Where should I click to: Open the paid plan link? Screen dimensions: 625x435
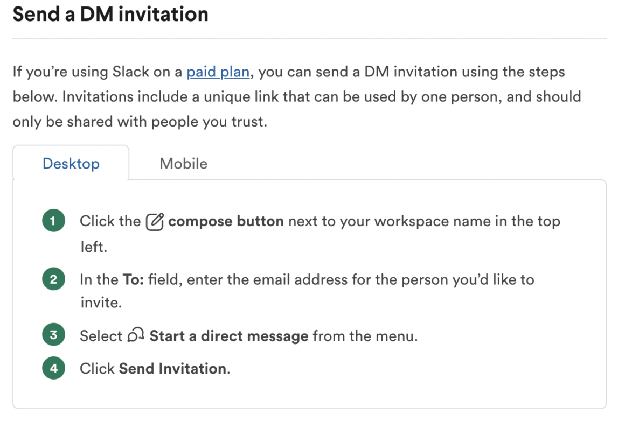[218, 72]
